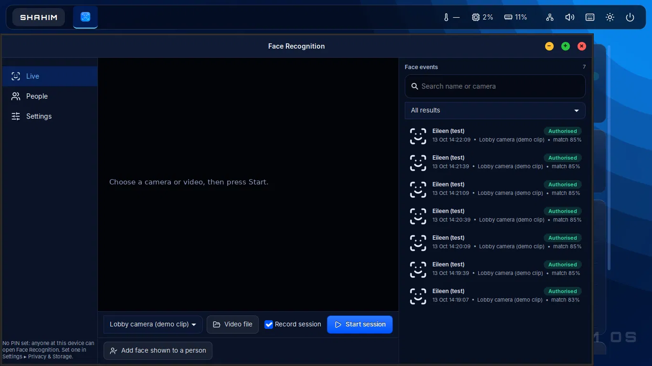
Task: Expand the Lobby camera (demo clip) source dropdown
Action: (x=153, y=325)
